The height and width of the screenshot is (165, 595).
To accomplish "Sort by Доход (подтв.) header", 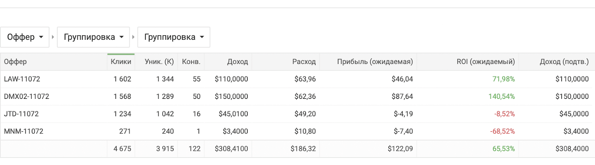I will tap(564, 62).
